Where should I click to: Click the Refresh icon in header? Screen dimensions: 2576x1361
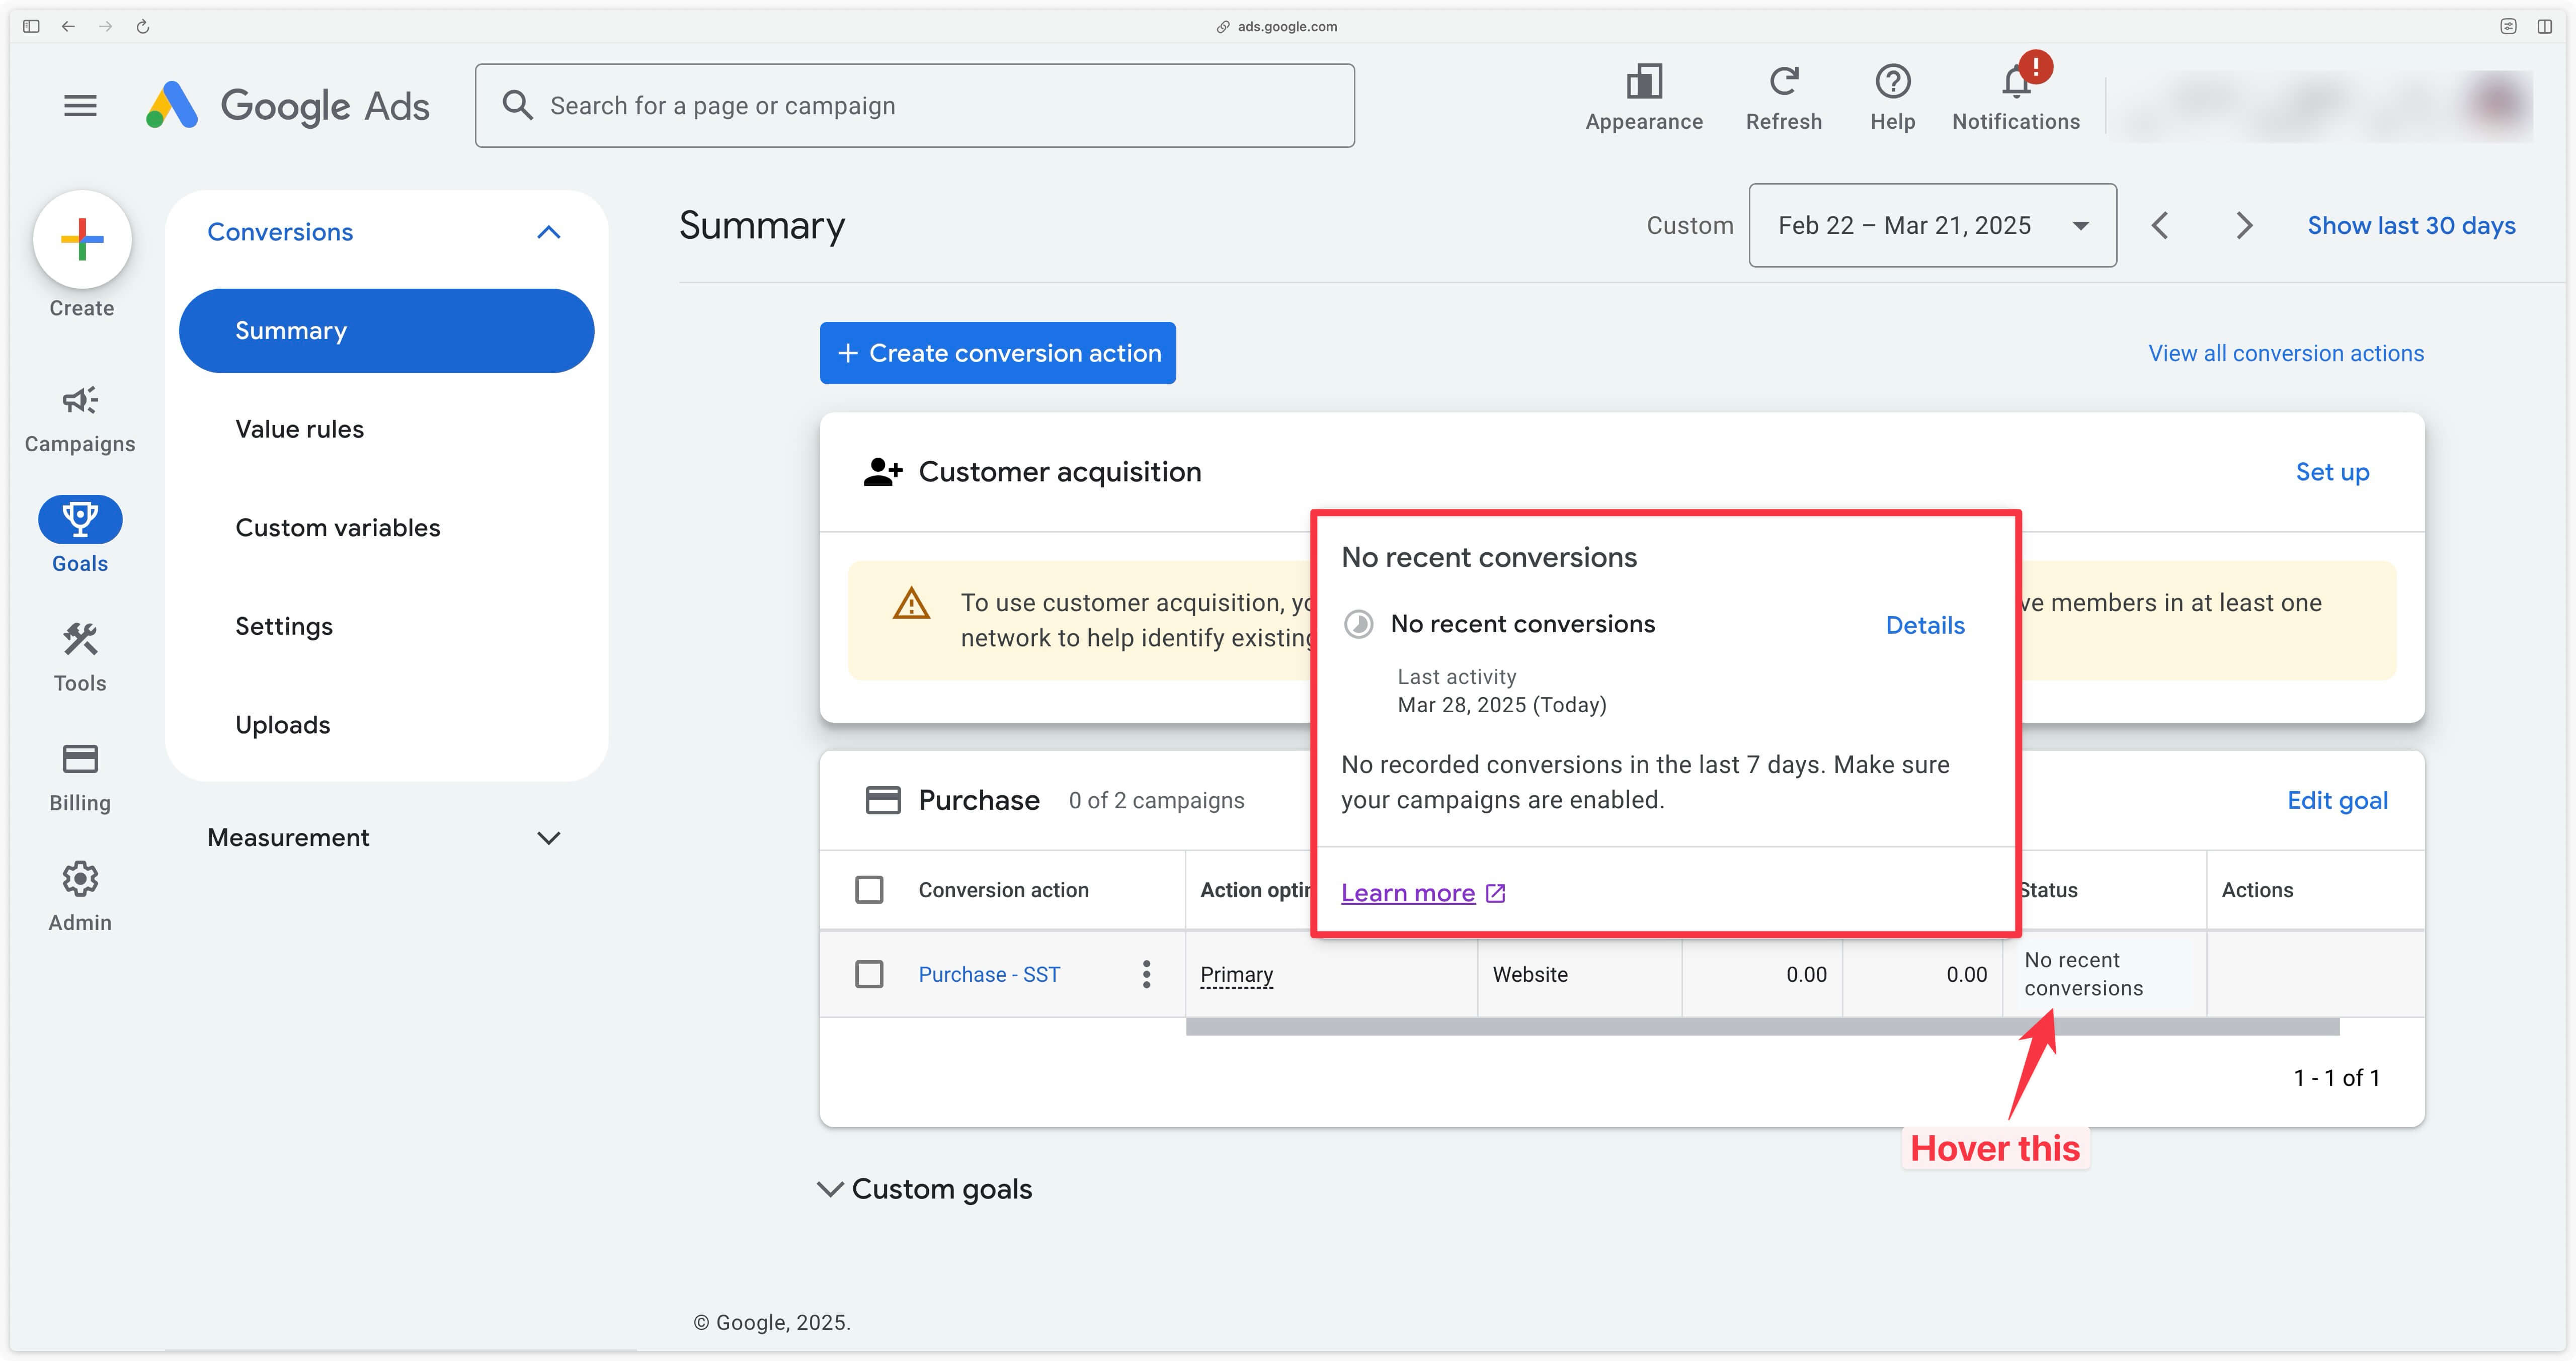click(1783, 82)
